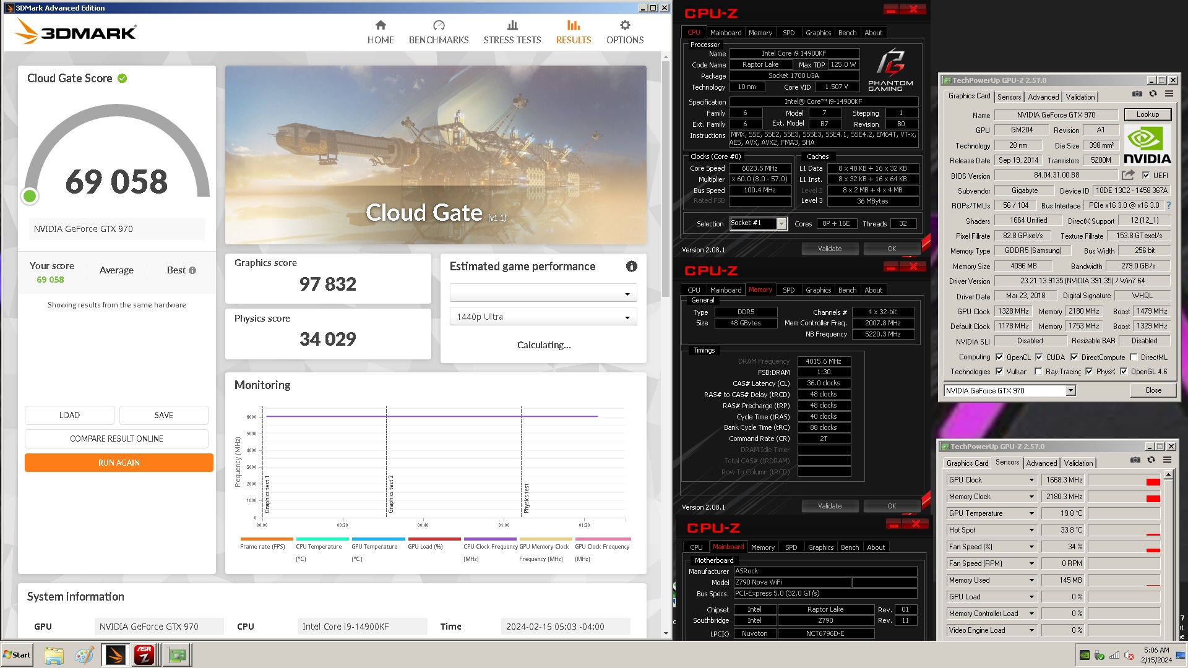This screenshot has height=668, width=1188.
Task: Open the Graphics tab in bottom CPU-Z window
Action: pos(820,547)
